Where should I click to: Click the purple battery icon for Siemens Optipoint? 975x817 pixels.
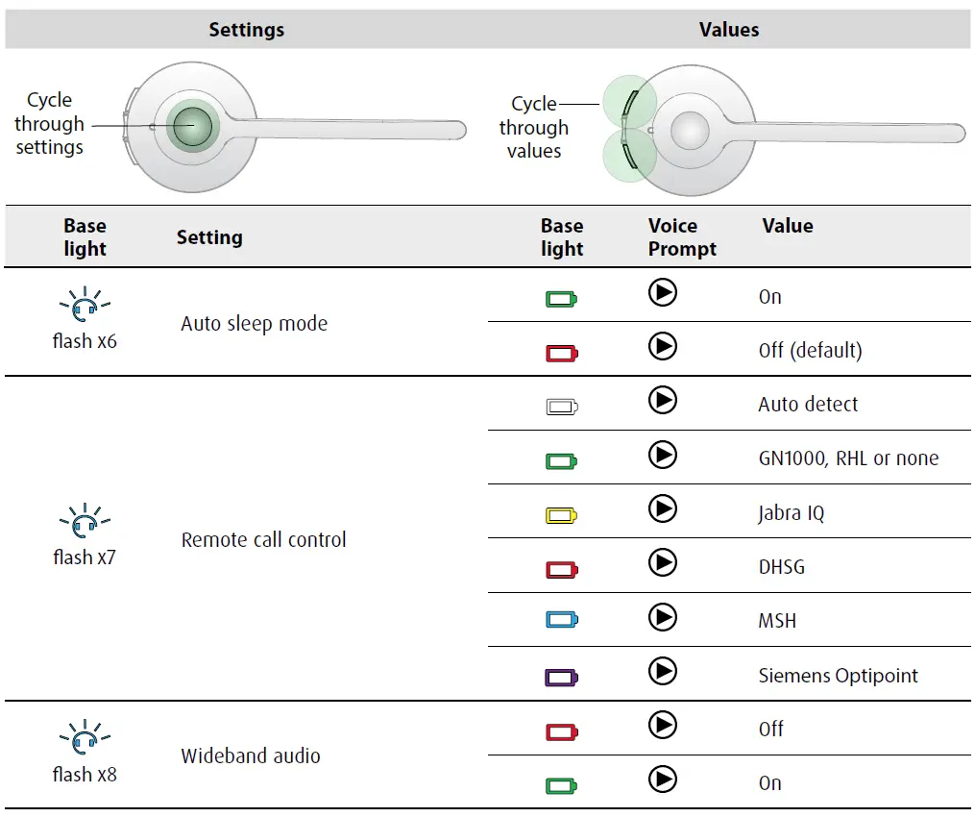coord(562,678)
